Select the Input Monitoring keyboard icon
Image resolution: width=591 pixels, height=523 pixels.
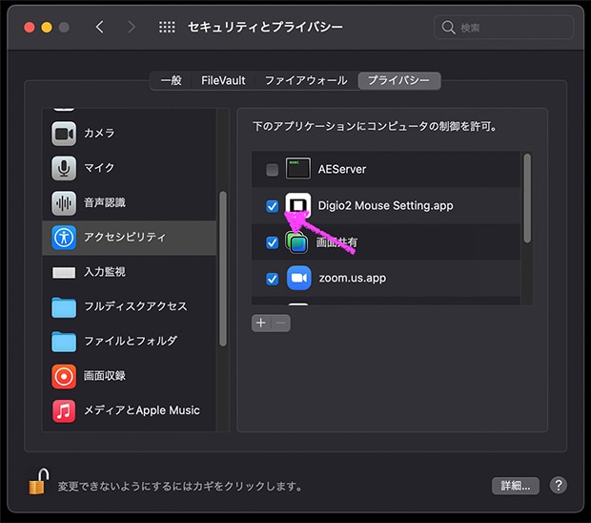pos(64,272)
